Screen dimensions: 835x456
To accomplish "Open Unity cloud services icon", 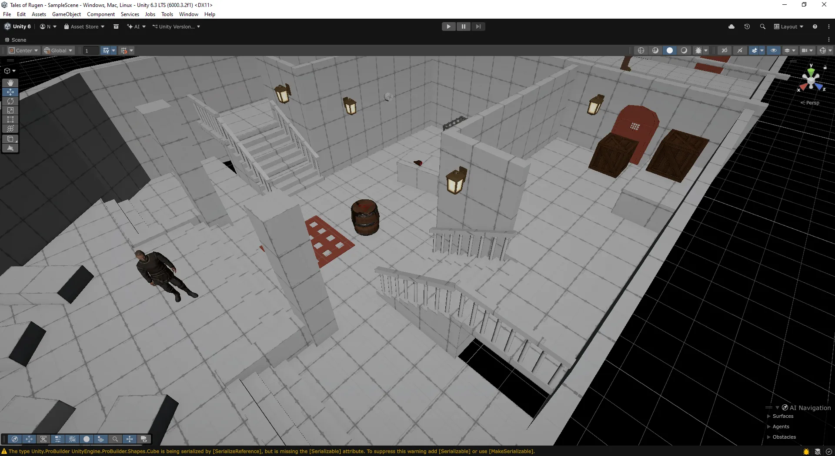I will 731,26.
